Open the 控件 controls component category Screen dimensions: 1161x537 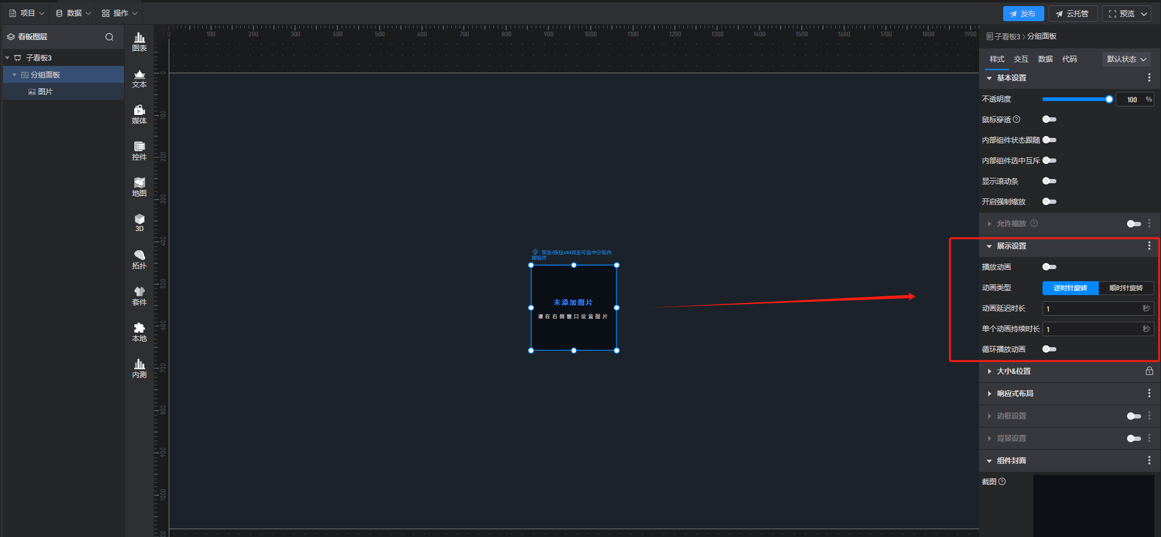point(139,151)
